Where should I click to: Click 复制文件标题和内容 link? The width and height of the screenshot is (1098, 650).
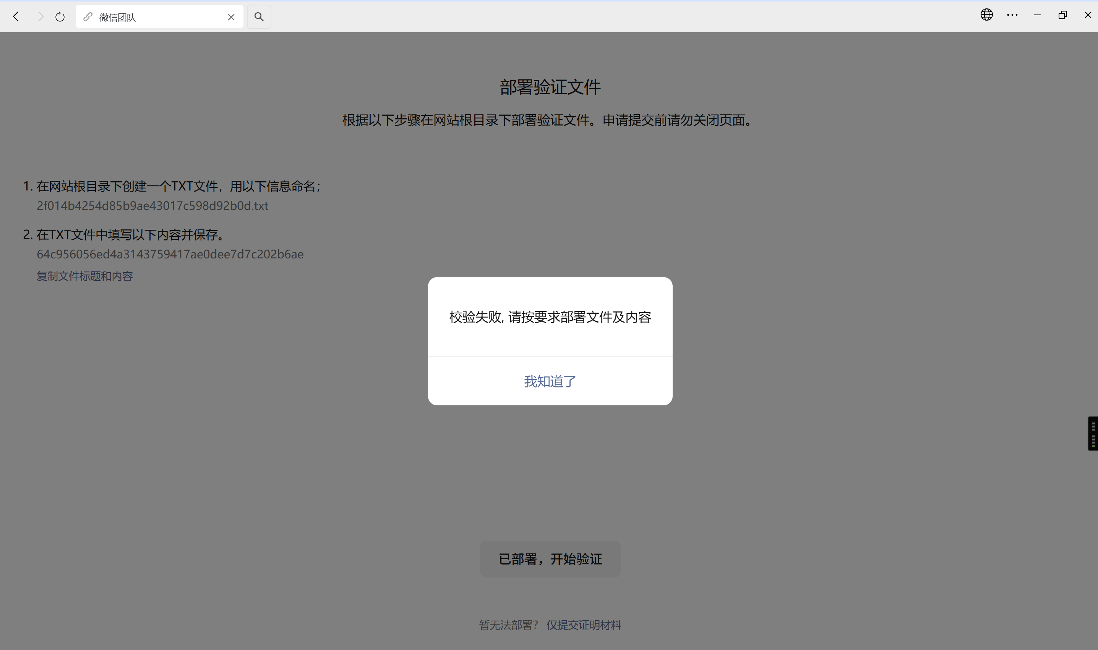pyautogui.click(x=84, y=276)
